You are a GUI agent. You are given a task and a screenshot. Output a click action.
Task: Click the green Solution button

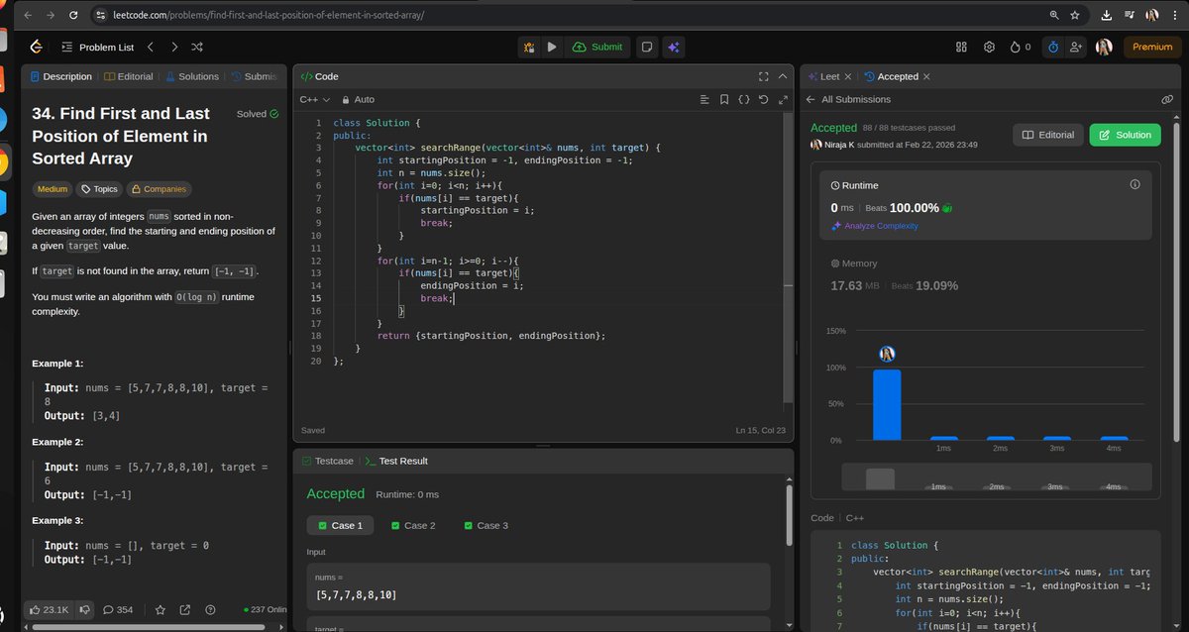click(x=1125, y=135)
